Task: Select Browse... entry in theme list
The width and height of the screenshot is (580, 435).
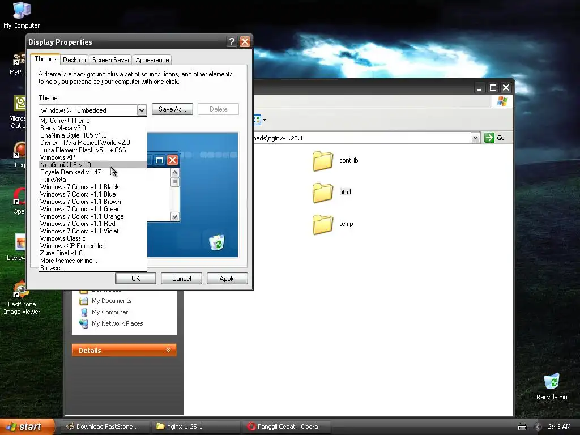Action: pos(92,268)
